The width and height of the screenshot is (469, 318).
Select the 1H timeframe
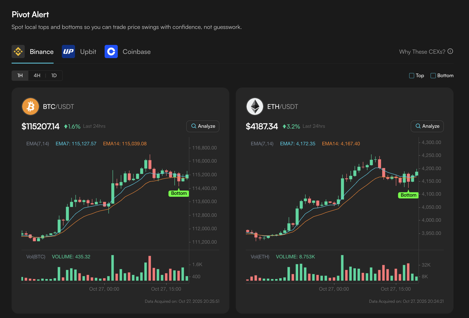coord(20,76)
